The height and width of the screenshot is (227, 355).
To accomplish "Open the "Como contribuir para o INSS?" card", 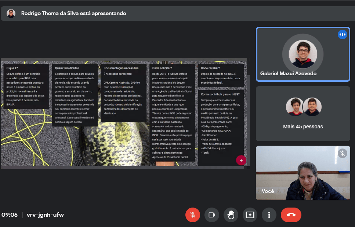I will 221,127.
